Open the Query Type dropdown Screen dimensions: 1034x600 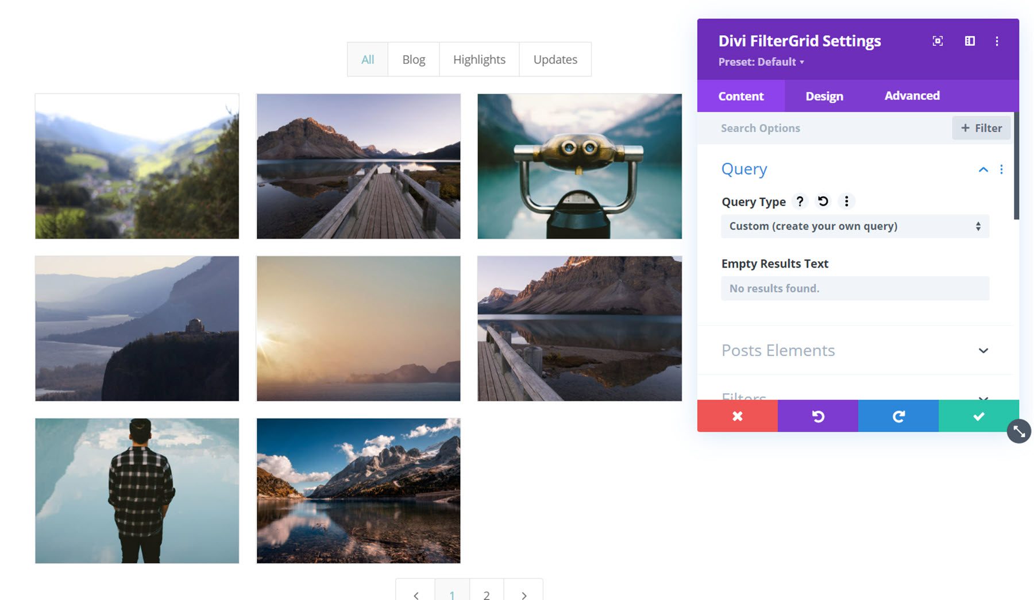[x=854, y=226]
